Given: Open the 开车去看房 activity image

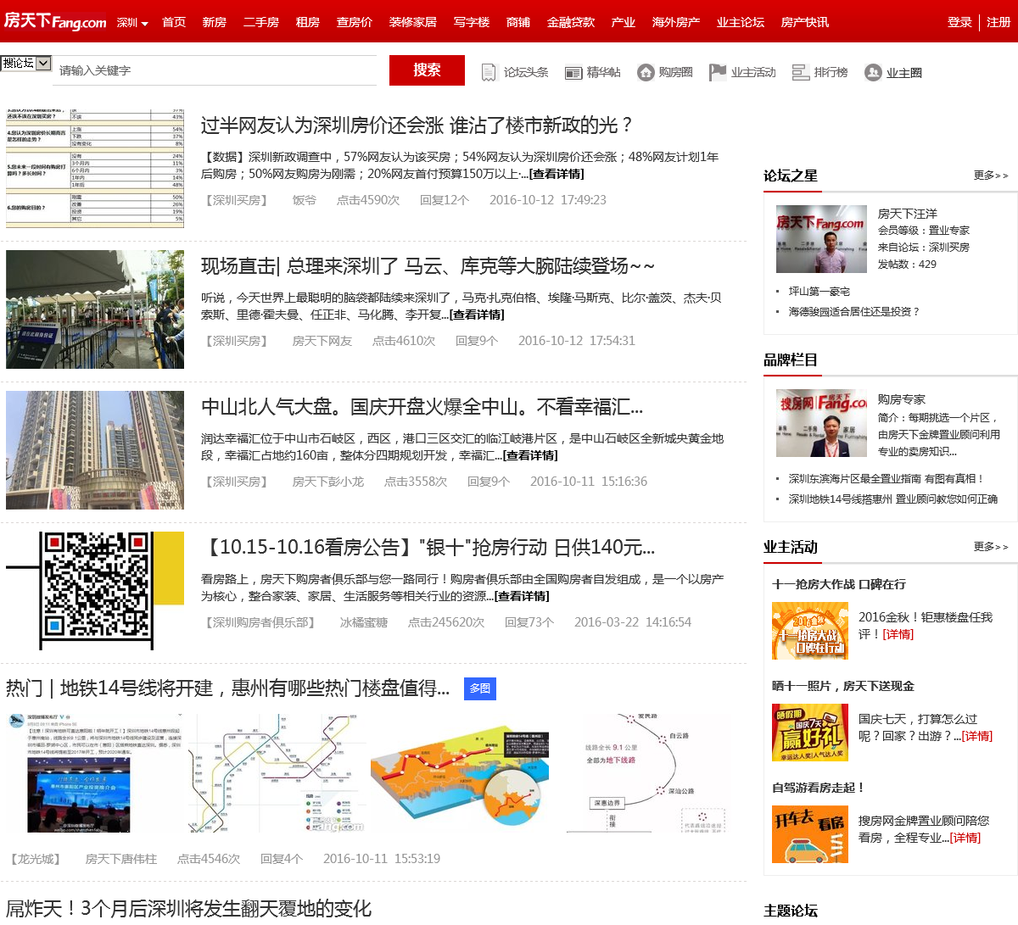Looking at the screenshot, I should pos(810,834).
